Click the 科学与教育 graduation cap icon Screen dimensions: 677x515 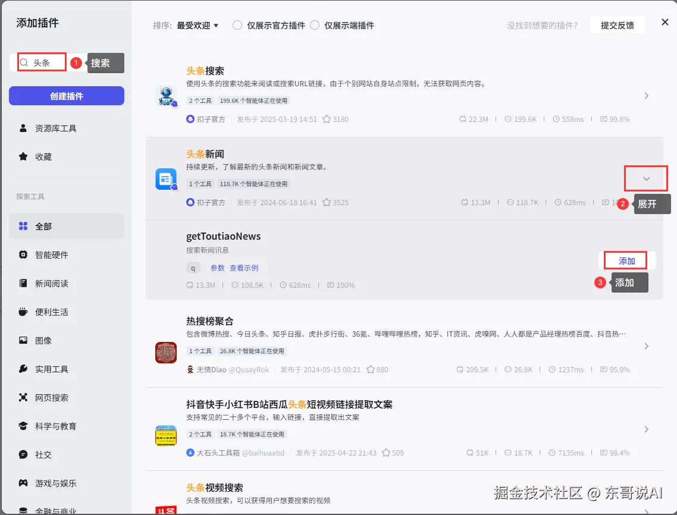coord(23,426)
